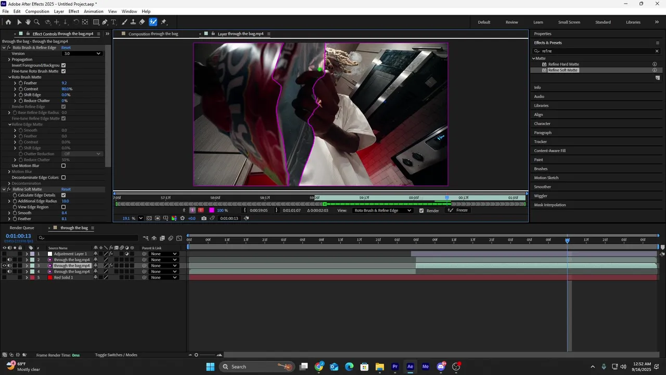Screen dimensions: 666x375
Task: Take a snapshot with the camera icon
Action: tap(204, 218)
